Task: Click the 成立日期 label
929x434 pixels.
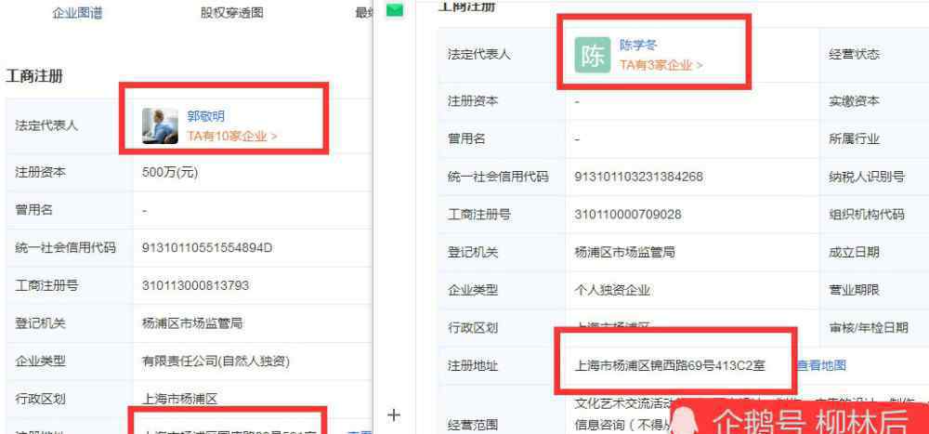Action: tap(854, 252)
